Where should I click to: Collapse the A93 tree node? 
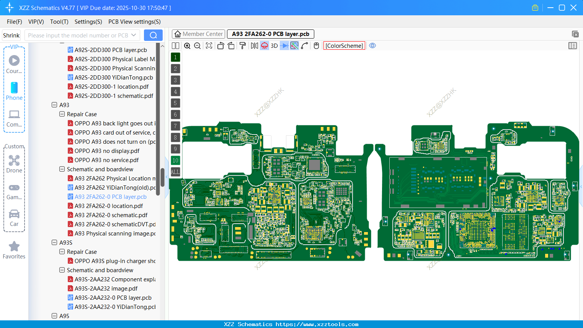[54, 105]
